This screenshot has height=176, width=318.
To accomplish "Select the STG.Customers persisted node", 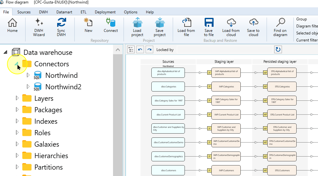I will (x=282, y=171).
